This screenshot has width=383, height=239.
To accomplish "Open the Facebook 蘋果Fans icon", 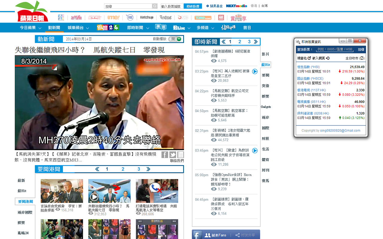I will [x=197, y=235].
